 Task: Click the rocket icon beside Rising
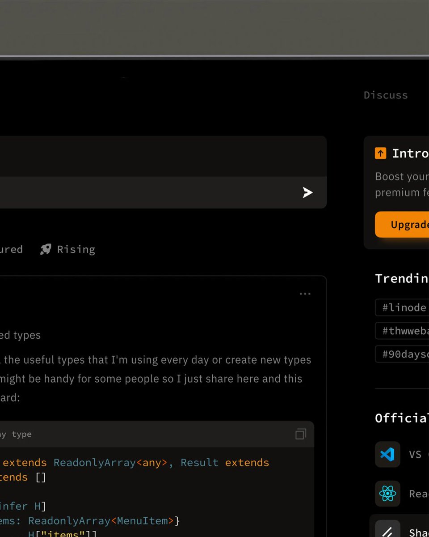[x=46, y=249]
